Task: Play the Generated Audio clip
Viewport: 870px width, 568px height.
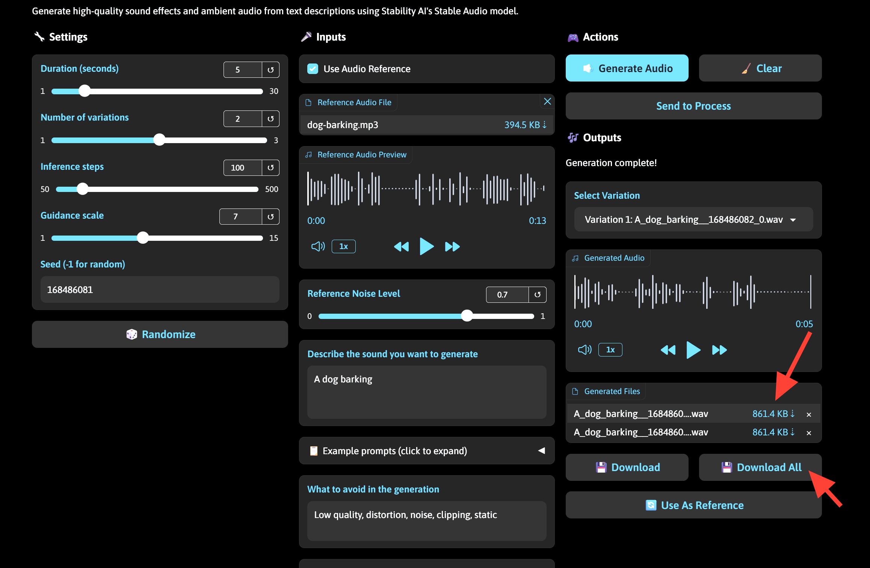Action: (x=693, y=350)
